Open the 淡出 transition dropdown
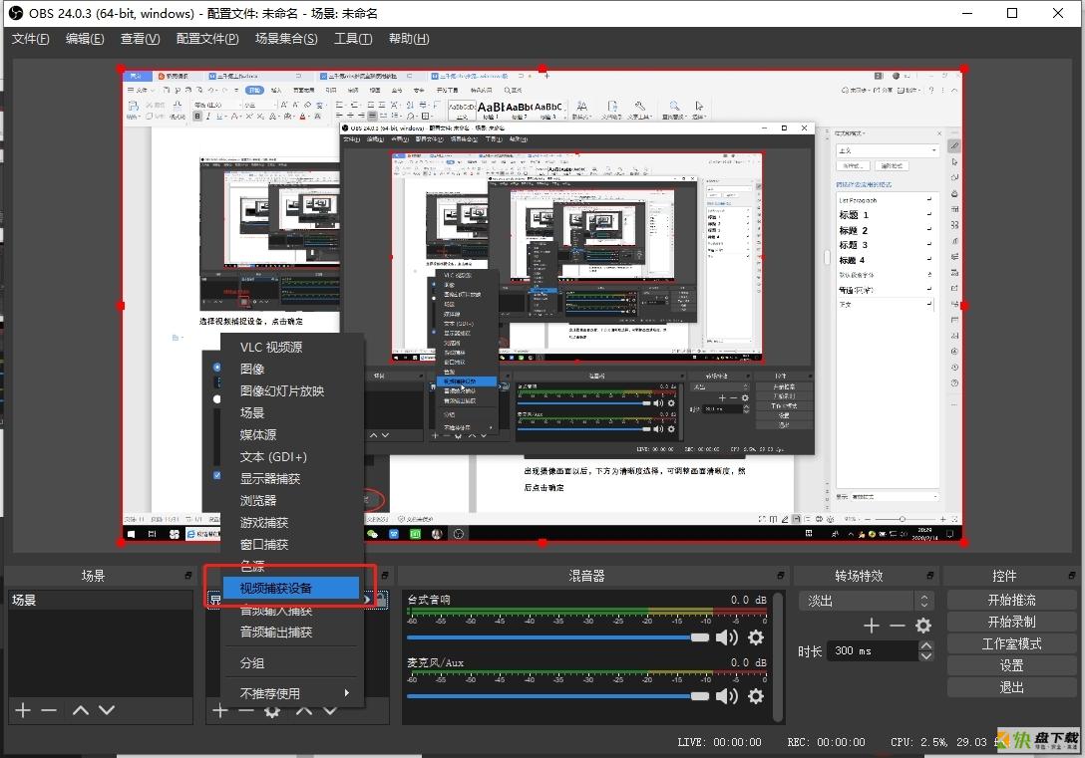 click(x=865, y=601)
